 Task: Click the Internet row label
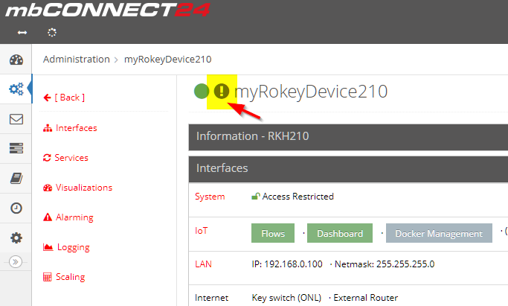point(211,298)
